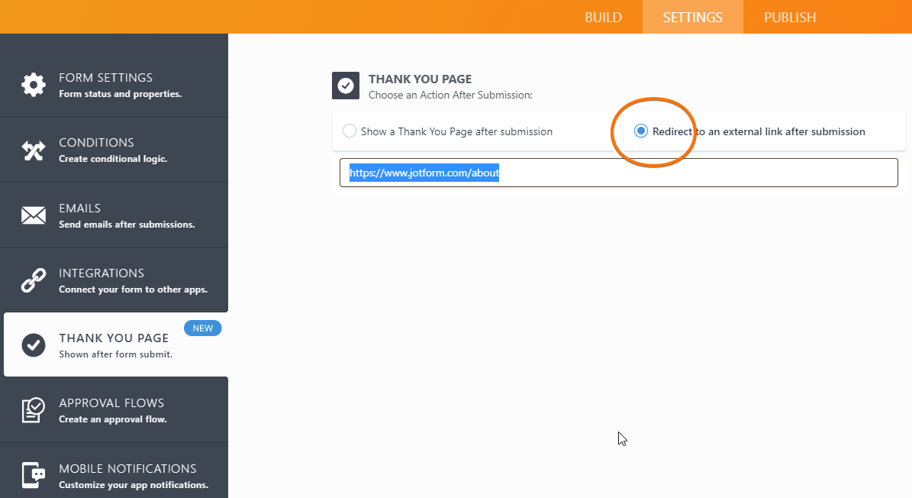
Task: Click the Thank You Page checkmark sidebar icon
Action: point(33,345)
